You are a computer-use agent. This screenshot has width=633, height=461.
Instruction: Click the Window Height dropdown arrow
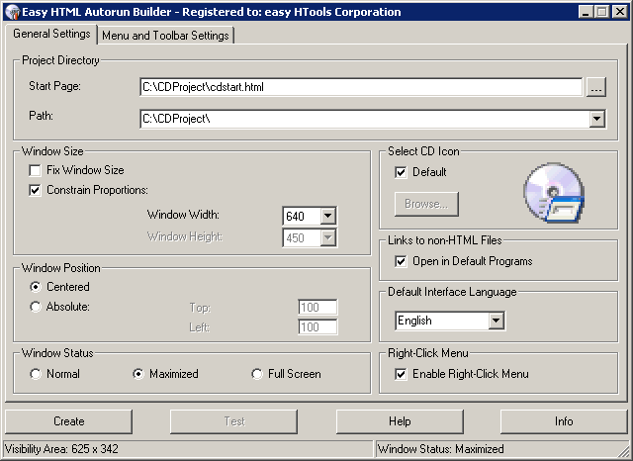[327, 237]
